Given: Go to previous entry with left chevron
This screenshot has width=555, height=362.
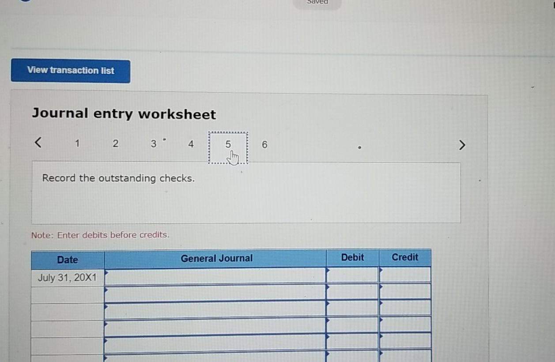Looking at the screenshot, I should pos(38,143).
